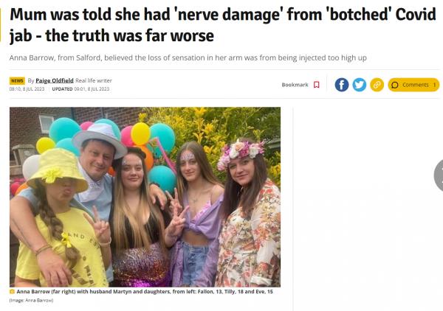Click the 'Mum was told' article headline
443x311 pixels.
pyautogui.click(x=223, y=25)
